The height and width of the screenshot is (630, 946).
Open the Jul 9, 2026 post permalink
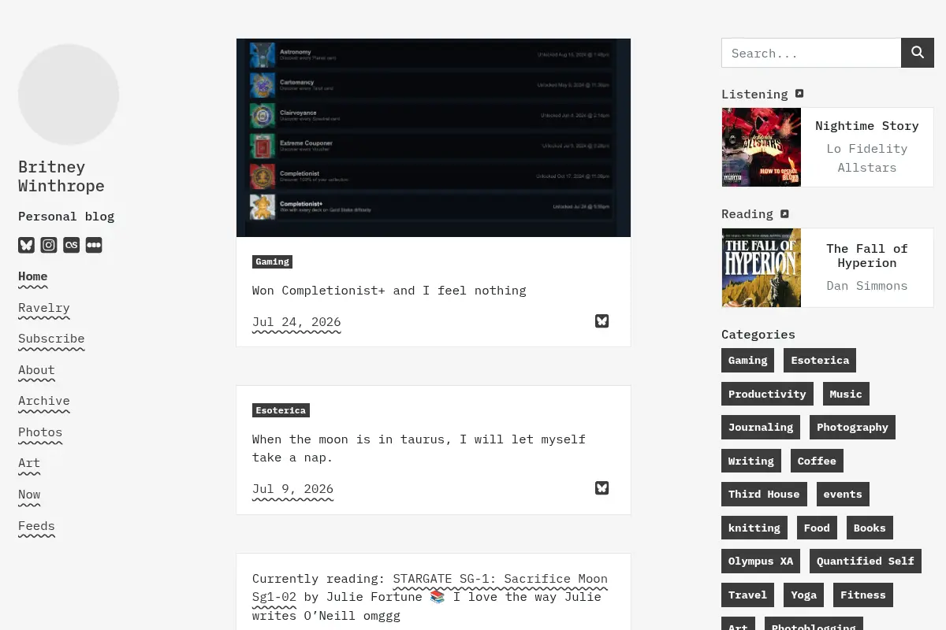click(292, 489)
